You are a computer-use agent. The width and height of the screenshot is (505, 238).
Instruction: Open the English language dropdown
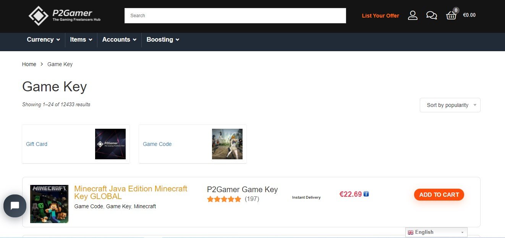tap(436, 232)
